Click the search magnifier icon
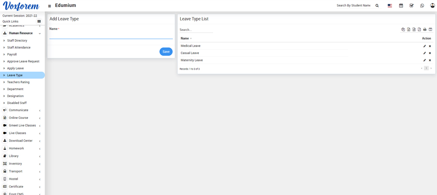437x195 pixels. point(377,6)
